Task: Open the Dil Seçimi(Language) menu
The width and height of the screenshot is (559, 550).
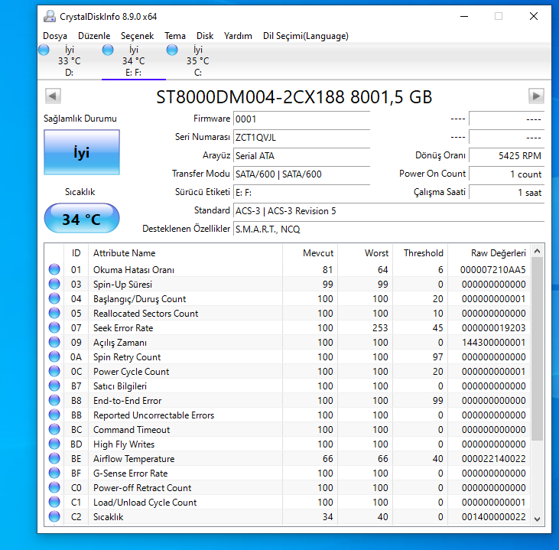Action: (306, 36)
